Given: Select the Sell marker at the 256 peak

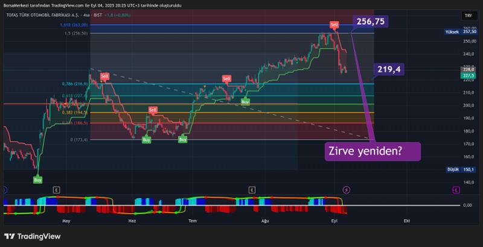Looking at the screenshot, I should (x=334, y=24).
